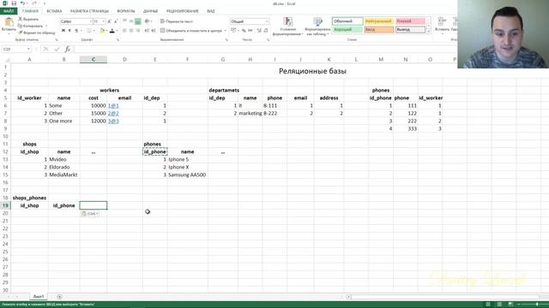The width and height of the screenshot is (549, 308).
Task: Click the Insert Function fx icon
Action: pyautogui.click(x=67, y=50)
